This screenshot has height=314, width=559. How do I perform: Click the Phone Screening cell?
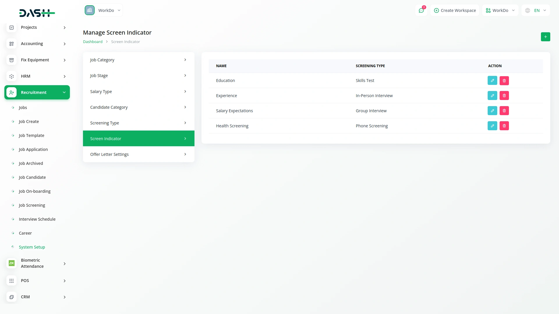tap(372, 126)
